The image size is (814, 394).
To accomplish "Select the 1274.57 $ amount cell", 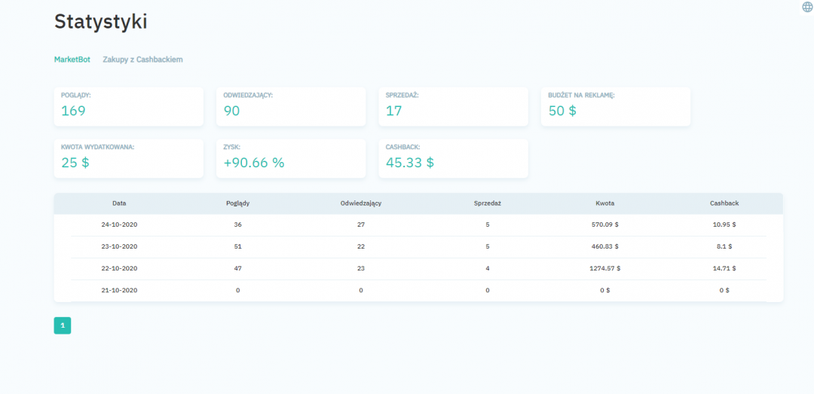I will (x=606, y=268).
